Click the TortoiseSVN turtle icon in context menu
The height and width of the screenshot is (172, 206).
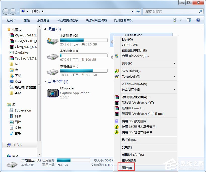pos(116,77)
